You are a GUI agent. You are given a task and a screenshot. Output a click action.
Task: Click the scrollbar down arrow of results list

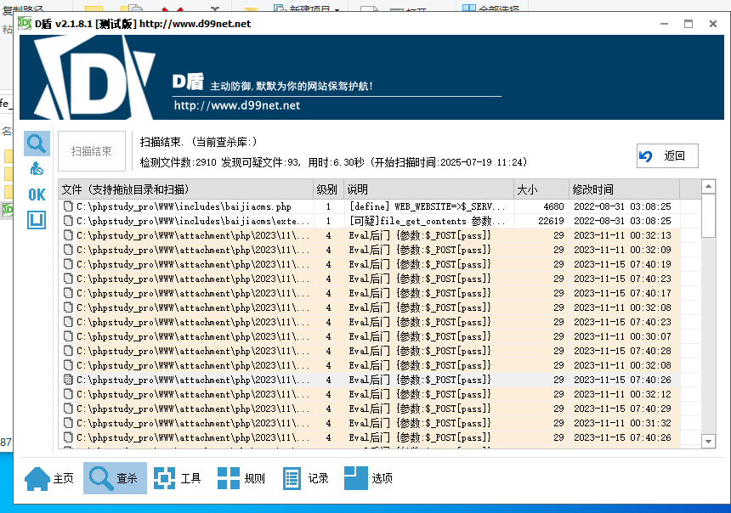click(x=708, y=442)
